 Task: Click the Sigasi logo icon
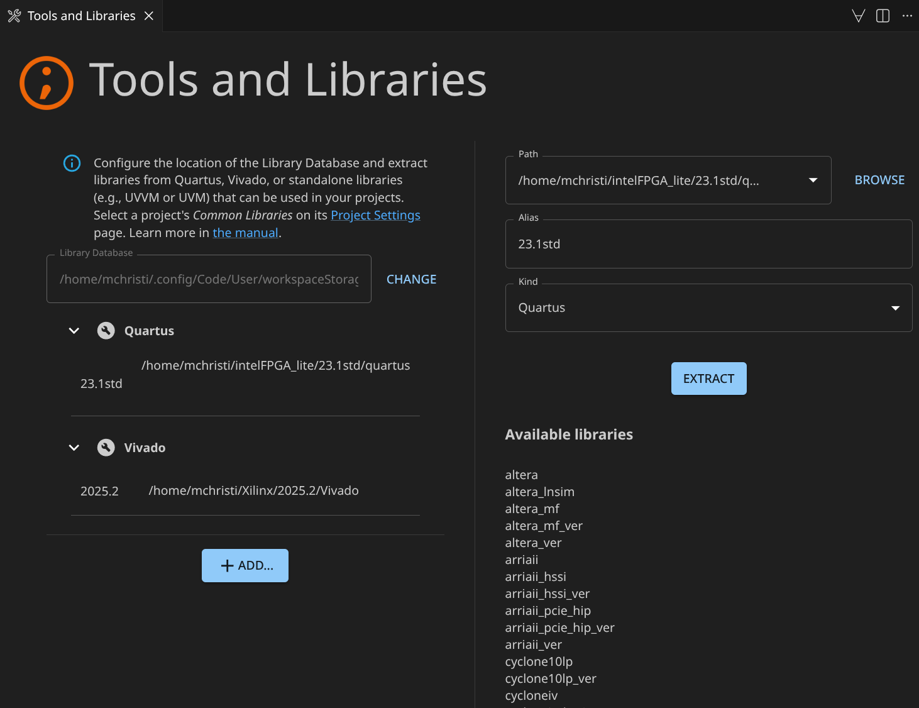(x=47, y=83)
